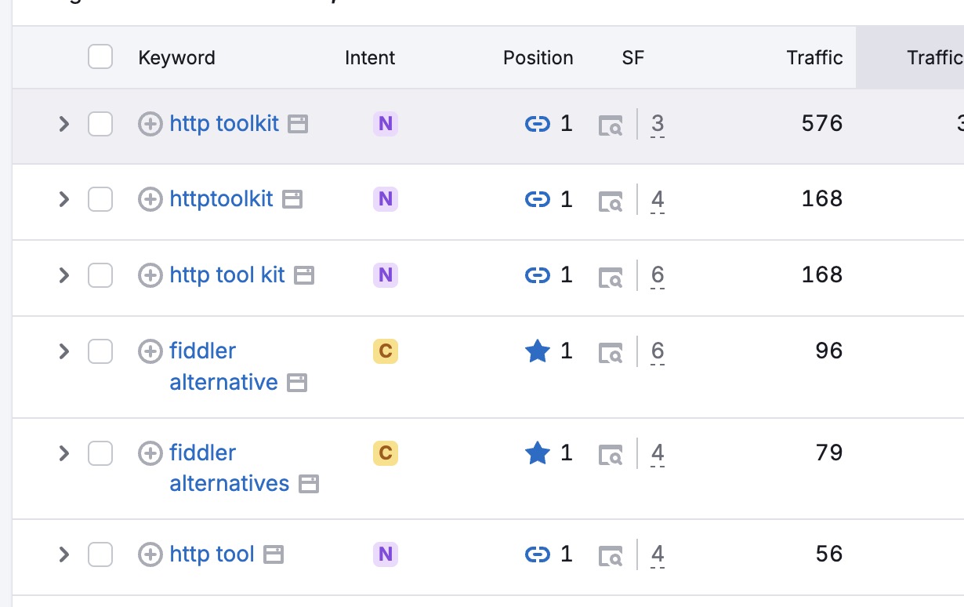Image resolution: width=964 pixels, height=607 pixels.
Task: Select the 'httptoolkit' row checkbox
Action: tap(100, 199)
